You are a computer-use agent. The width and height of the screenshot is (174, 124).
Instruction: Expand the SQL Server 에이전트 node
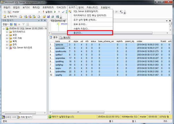pos(7,48)
